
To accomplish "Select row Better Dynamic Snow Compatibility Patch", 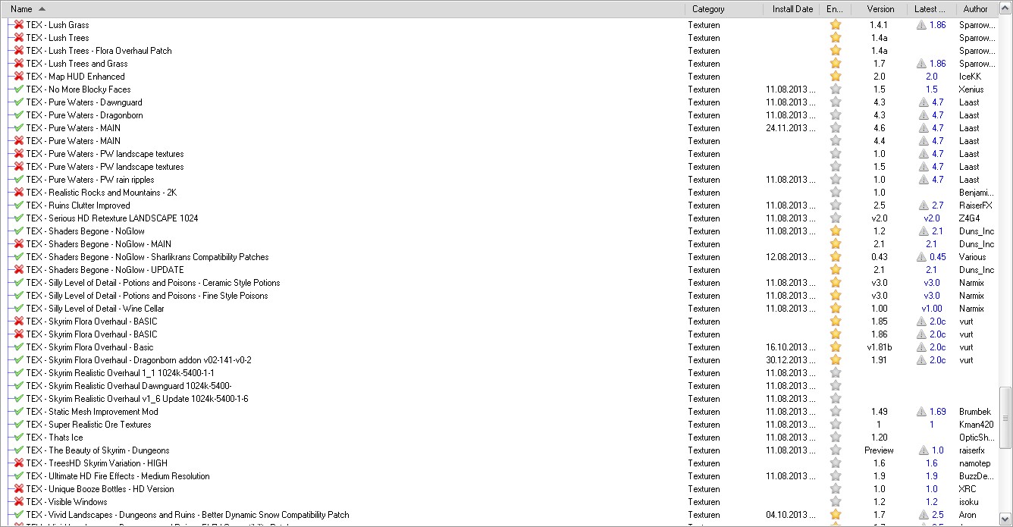I will tap(500, 515).
